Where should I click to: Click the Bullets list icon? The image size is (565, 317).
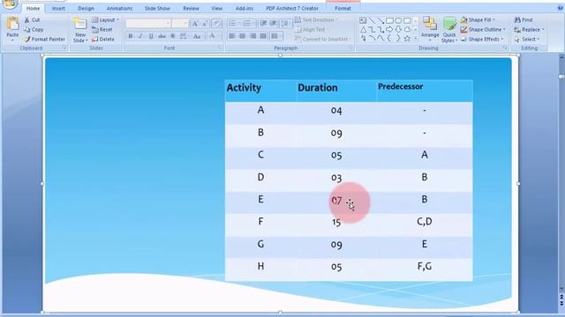pyautogui.click(x=233, y=24)
